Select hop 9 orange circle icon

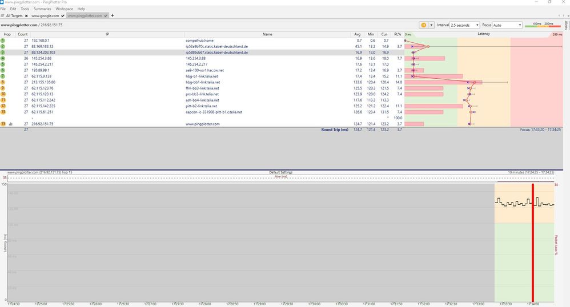pyautogui.click(x=3, y=88)
